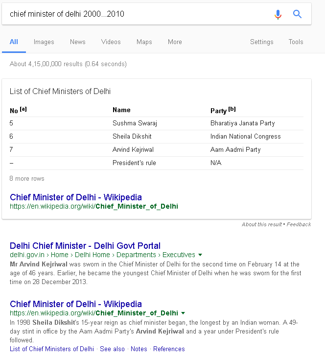
Task: Open the 'References' sitelink
Action: (x=169, y=349)
